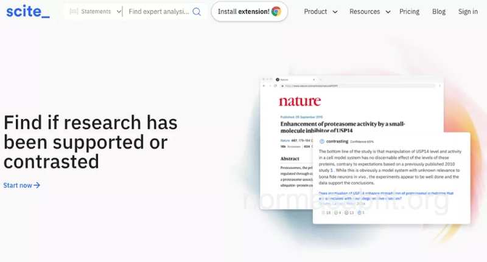The height and width of the screenshot is (262, 487).
Task: Click the nature journal logo
Action: click(300, 102)
